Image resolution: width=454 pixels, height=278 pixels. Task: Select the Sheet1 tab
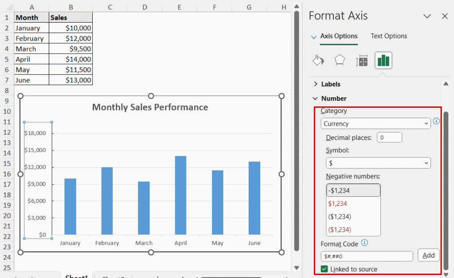[x=76, y=275]
